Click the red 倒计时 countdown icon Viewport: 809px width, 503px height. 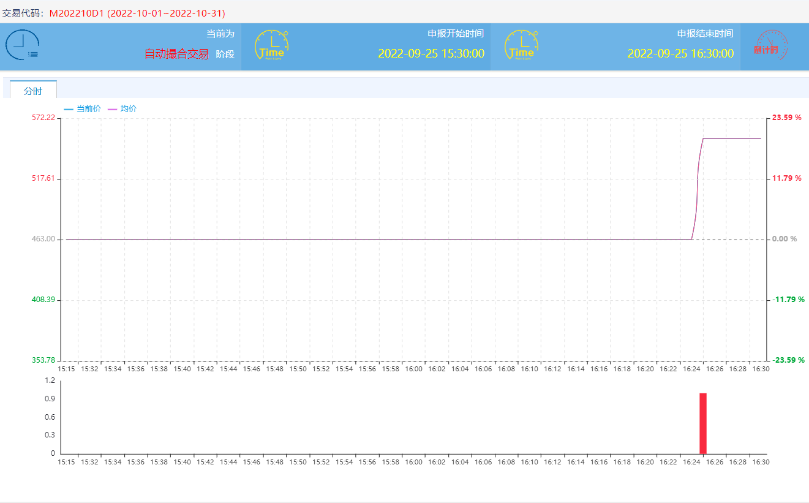coord(770,46)
